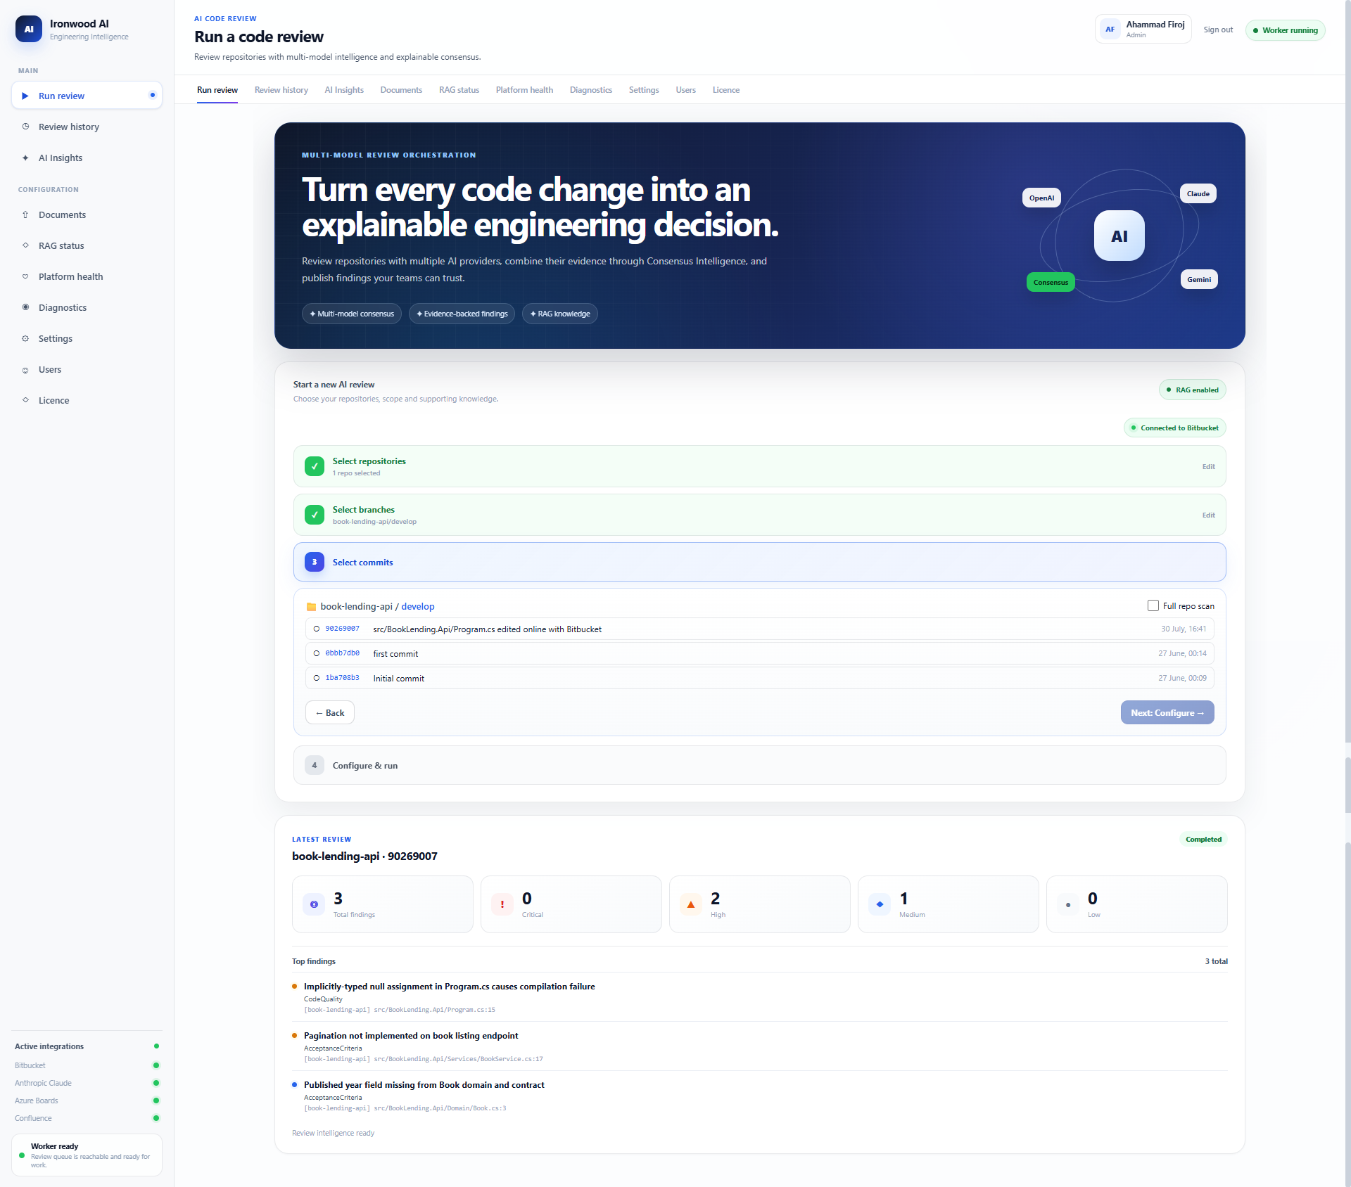This screenshot has height=1187, width=1351.
Task: Select commit 0bbb7db0 radio button
Action: 317,653
